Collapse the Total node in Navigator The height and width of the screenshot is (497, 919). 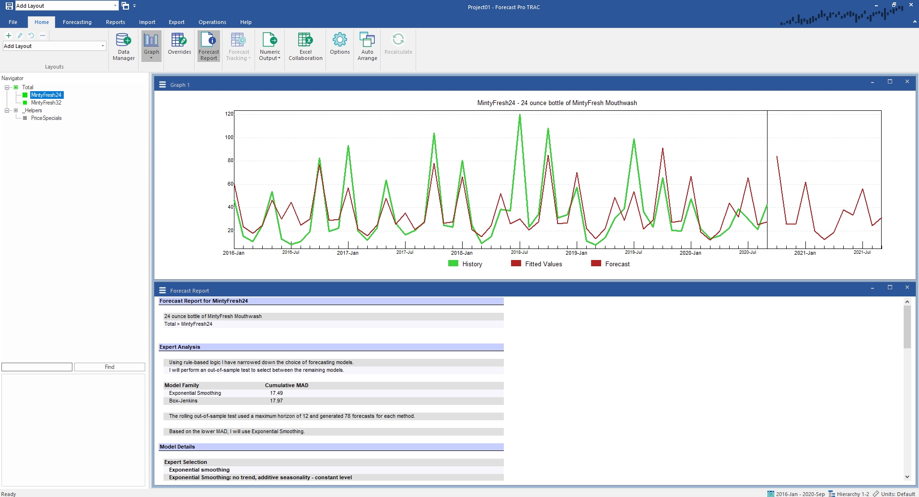[7, 87]
